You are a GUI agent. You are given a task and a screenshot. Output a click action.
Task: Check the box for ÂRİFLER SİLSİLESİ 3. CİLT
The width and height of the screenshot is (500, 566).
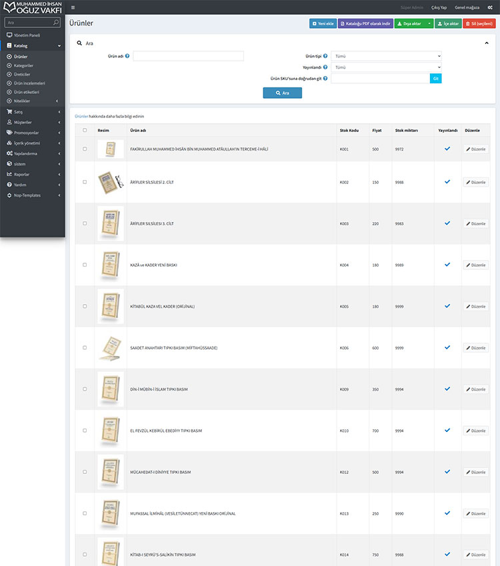(x=85, y=223)
